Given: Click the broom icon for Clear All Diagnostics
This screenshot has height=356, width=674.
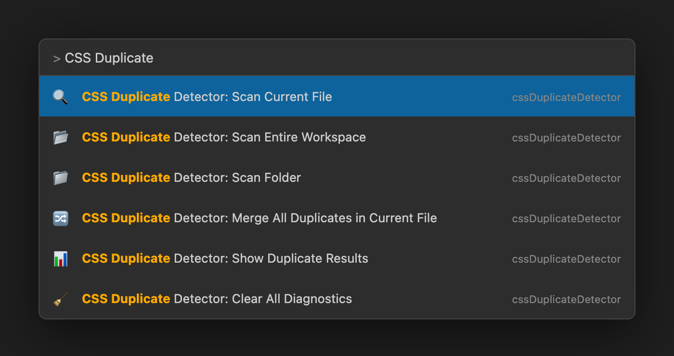Looking at the screenshot, I should point(60,299).
